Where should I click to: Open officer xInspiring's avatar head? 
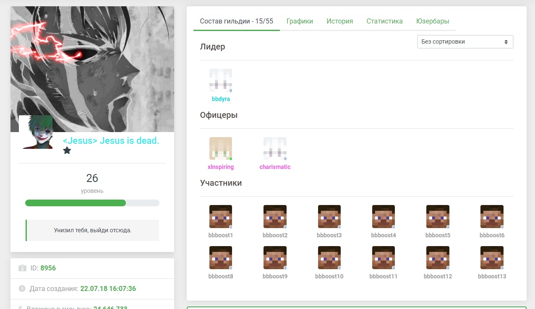[221, 148]
